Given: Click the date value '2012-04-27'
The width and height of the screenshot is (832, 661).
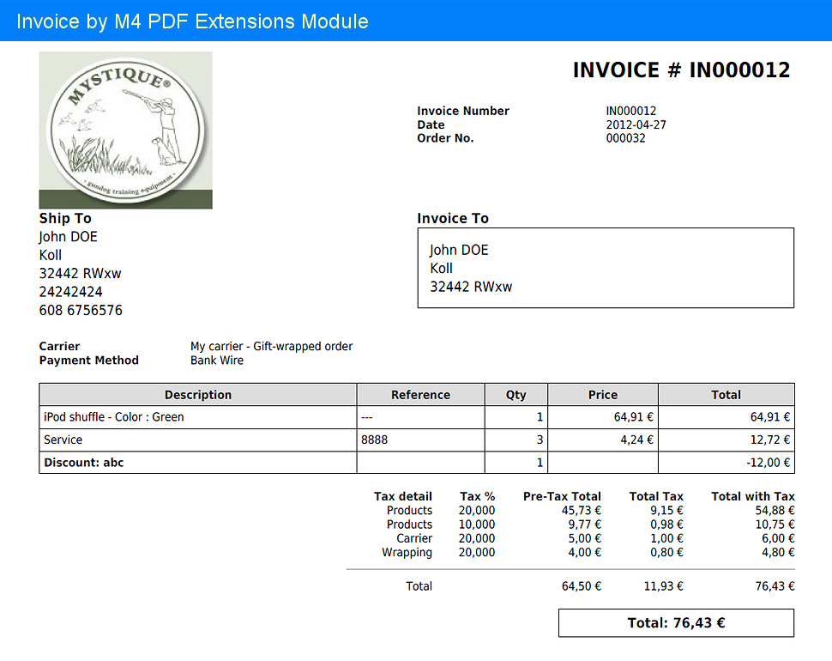Looking at the screenshot, I should (636, 124).
